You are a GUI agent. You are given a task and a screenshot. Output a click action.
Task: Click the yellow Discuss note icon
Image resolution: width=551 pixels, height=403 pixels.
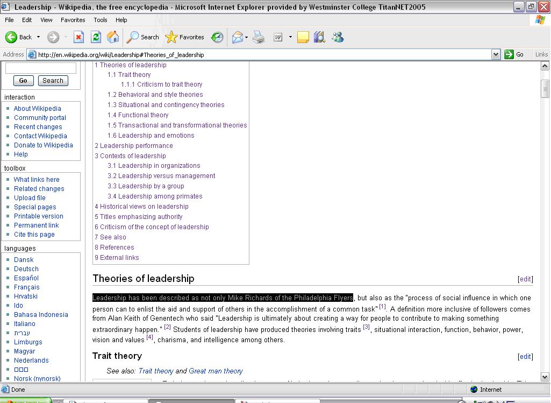303,37
